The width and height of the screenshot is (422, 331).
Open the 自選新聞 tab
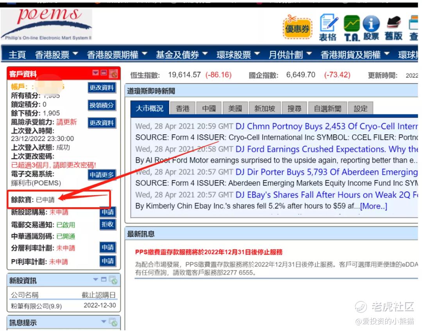point(327,109)
